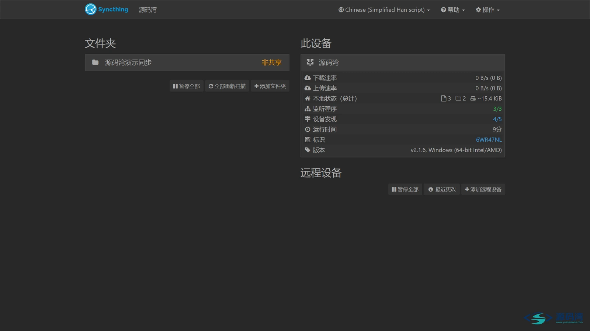The height and width of the screenshot is (331, 590).
Task: Click the 运行时间 clock icon
Action: click(308, 129)
